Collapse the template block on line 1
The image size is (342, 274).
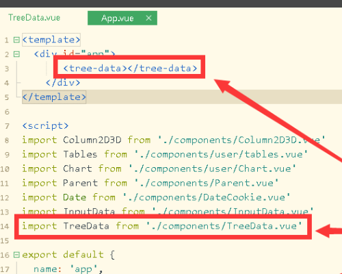coord(16,40)
